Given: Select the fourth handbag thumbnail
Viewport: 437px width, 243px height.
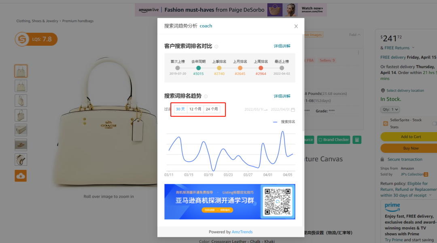Looking at the screenshot, I should pos(21,115).
